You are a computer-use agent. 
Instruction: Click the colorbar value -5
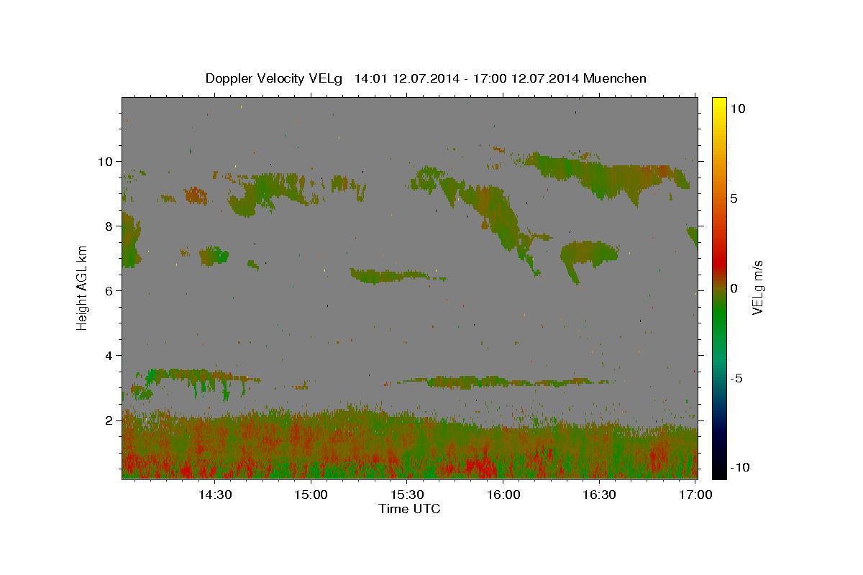pyautogui.click(x=736, y=378)
